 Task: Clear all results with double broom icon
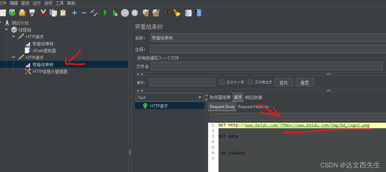[156, 13]
